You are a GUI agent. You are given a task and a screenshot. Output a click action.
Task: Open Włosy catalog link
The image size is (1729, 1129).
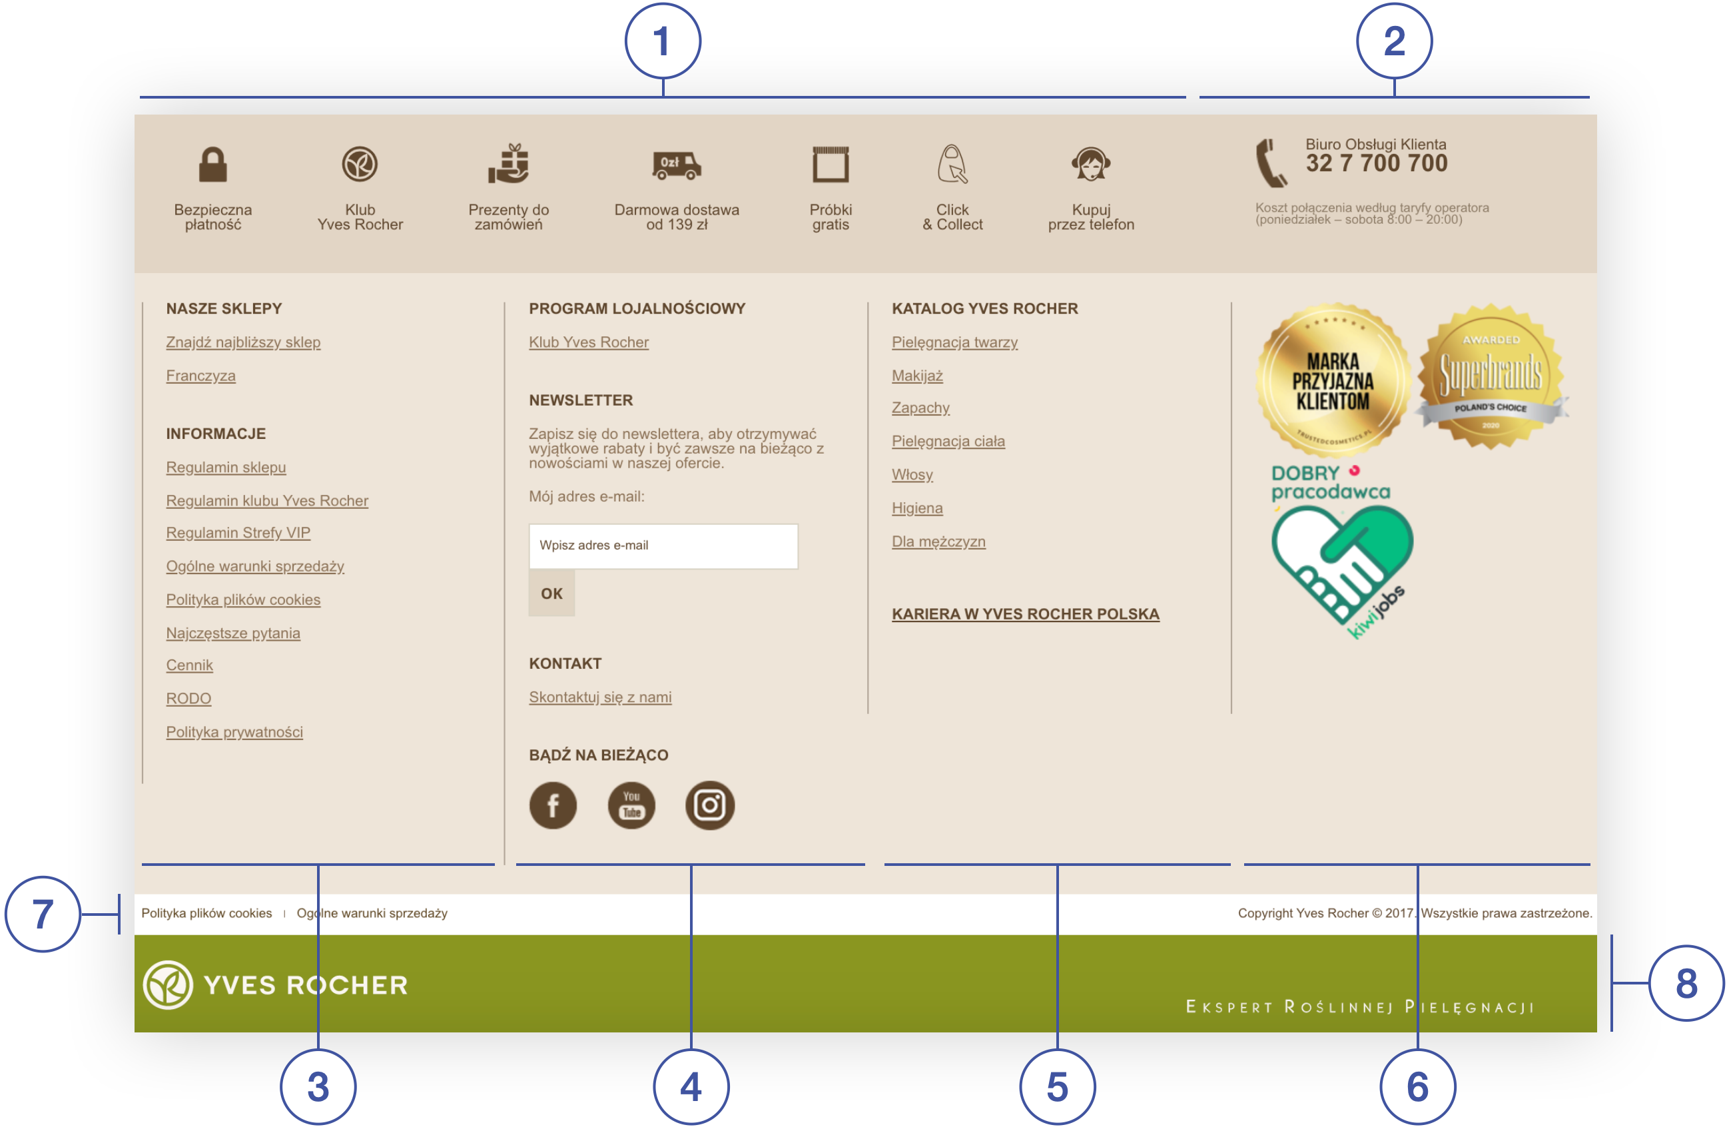point(912,474)
